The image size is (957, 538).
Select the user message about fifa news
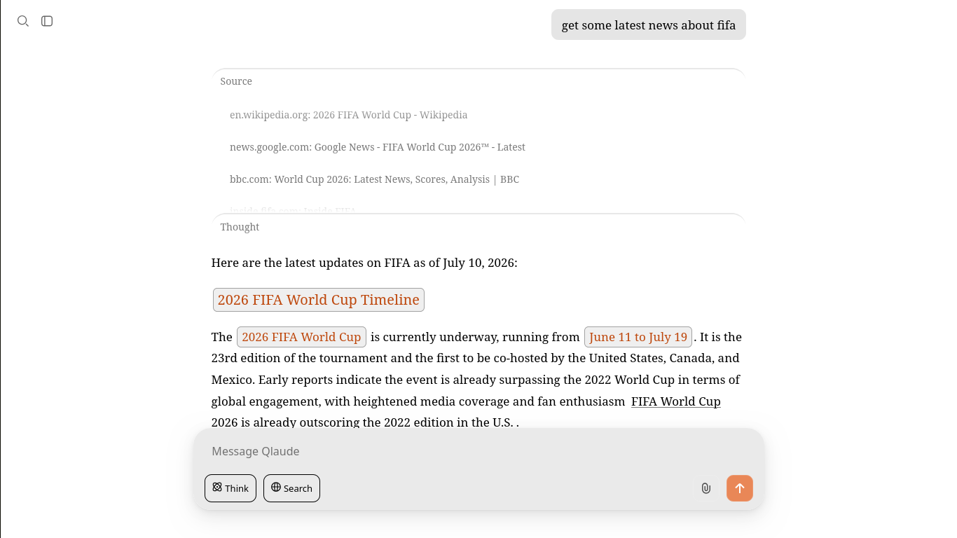tap(649, 25)
